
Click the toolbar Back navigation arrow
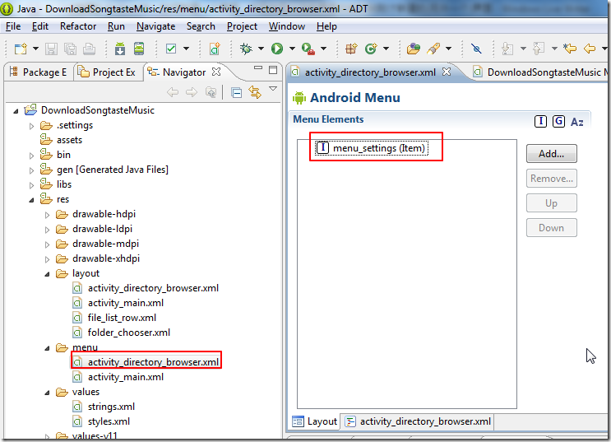tap(590, 49)
